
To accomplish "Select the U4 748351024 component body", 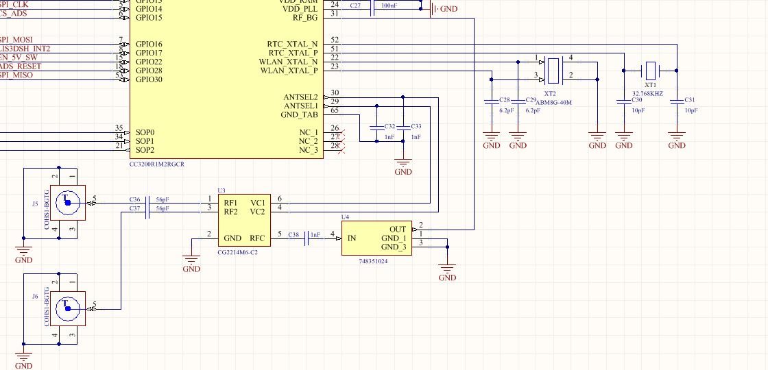I will coord(376,238).
